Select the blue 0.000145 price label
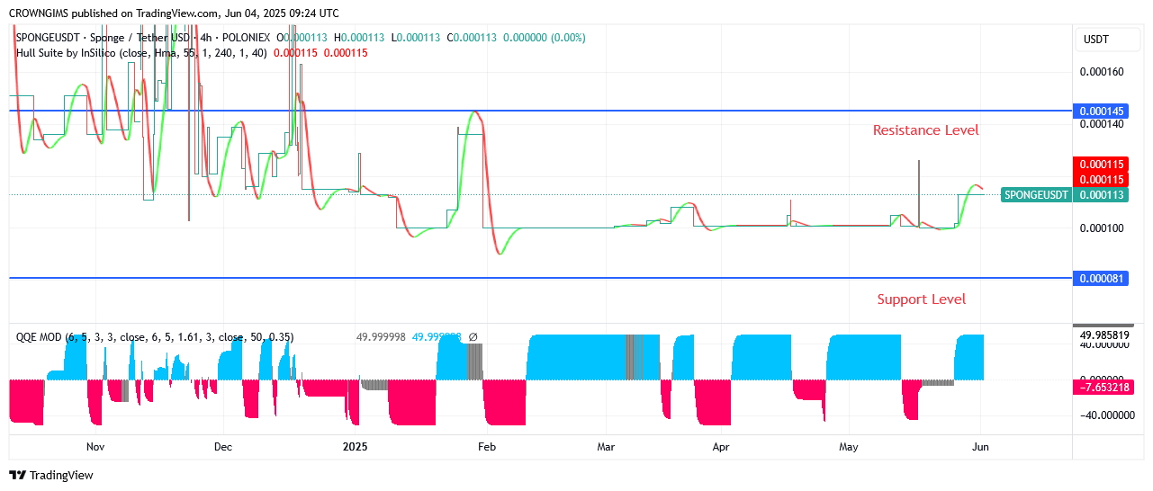 click(x=1101, y=111)
